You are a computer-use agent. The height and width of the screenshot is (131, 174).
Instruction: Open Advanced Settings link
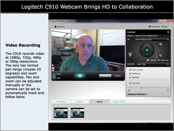click(x=137, y=94)
